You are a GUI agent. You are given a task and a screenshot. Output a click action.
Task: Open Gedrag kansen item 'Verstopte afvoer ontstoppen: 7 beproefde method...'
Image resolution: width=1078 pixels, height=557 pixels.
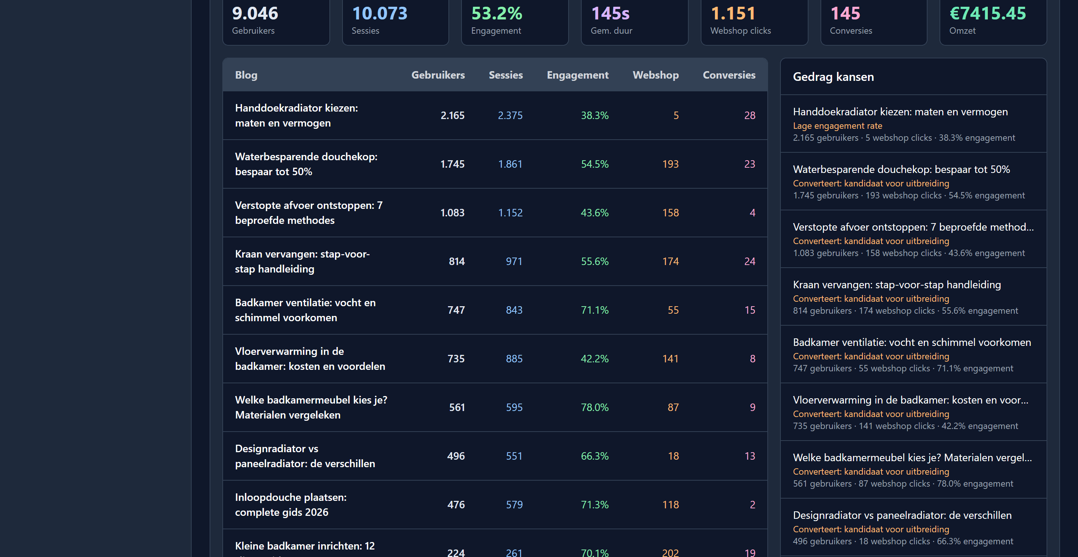[x=914, y=239]
